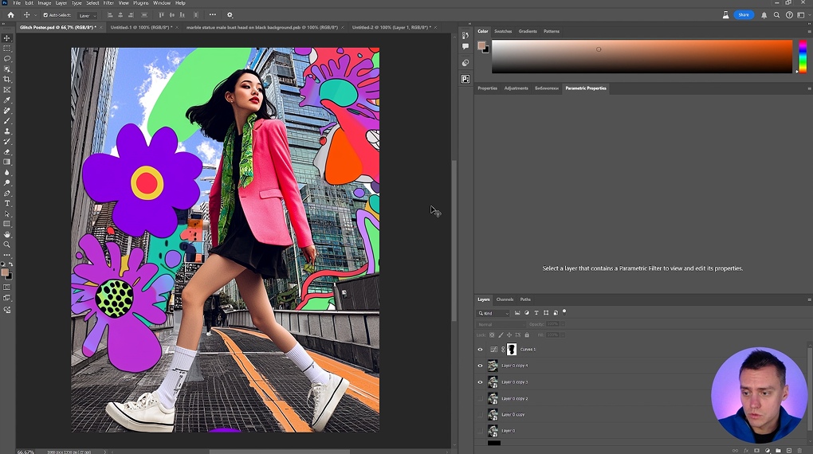
Task: Click the hue spectrum slider in Color panel
Action: click(802, 56)
